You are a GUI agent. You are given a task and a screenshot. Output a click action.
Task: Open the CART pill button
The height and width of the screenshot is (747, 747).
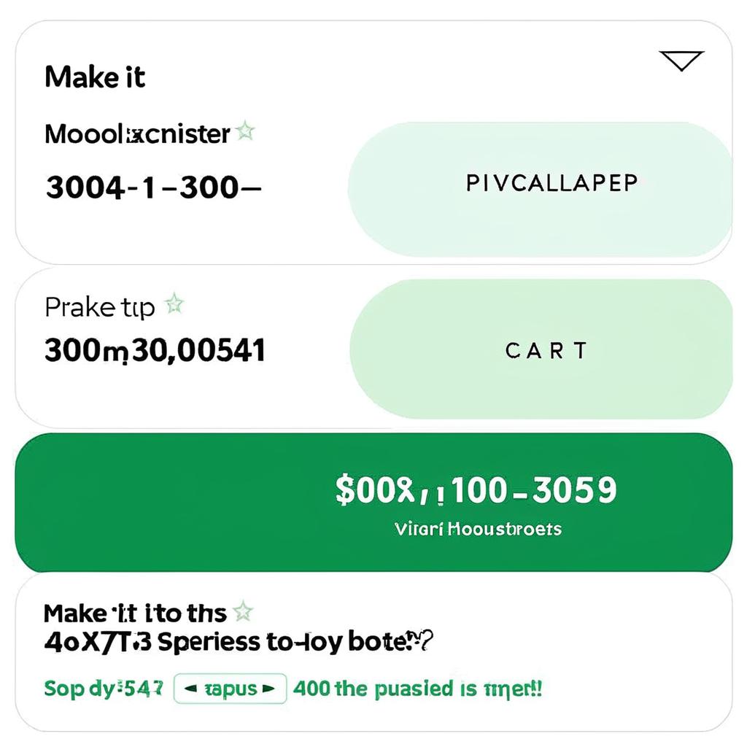pos(541,349)
